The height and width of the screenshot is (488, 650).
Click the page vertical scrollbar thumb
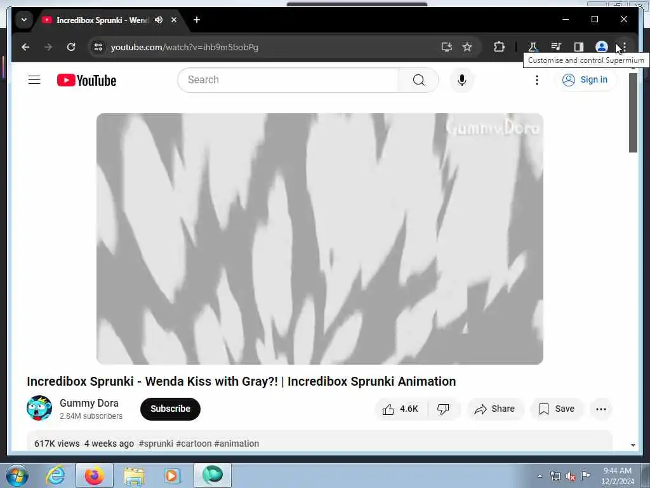(633, 113)
